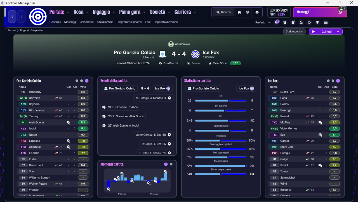Open the Ricerca search button
The image size is (358, 202).
223,12
